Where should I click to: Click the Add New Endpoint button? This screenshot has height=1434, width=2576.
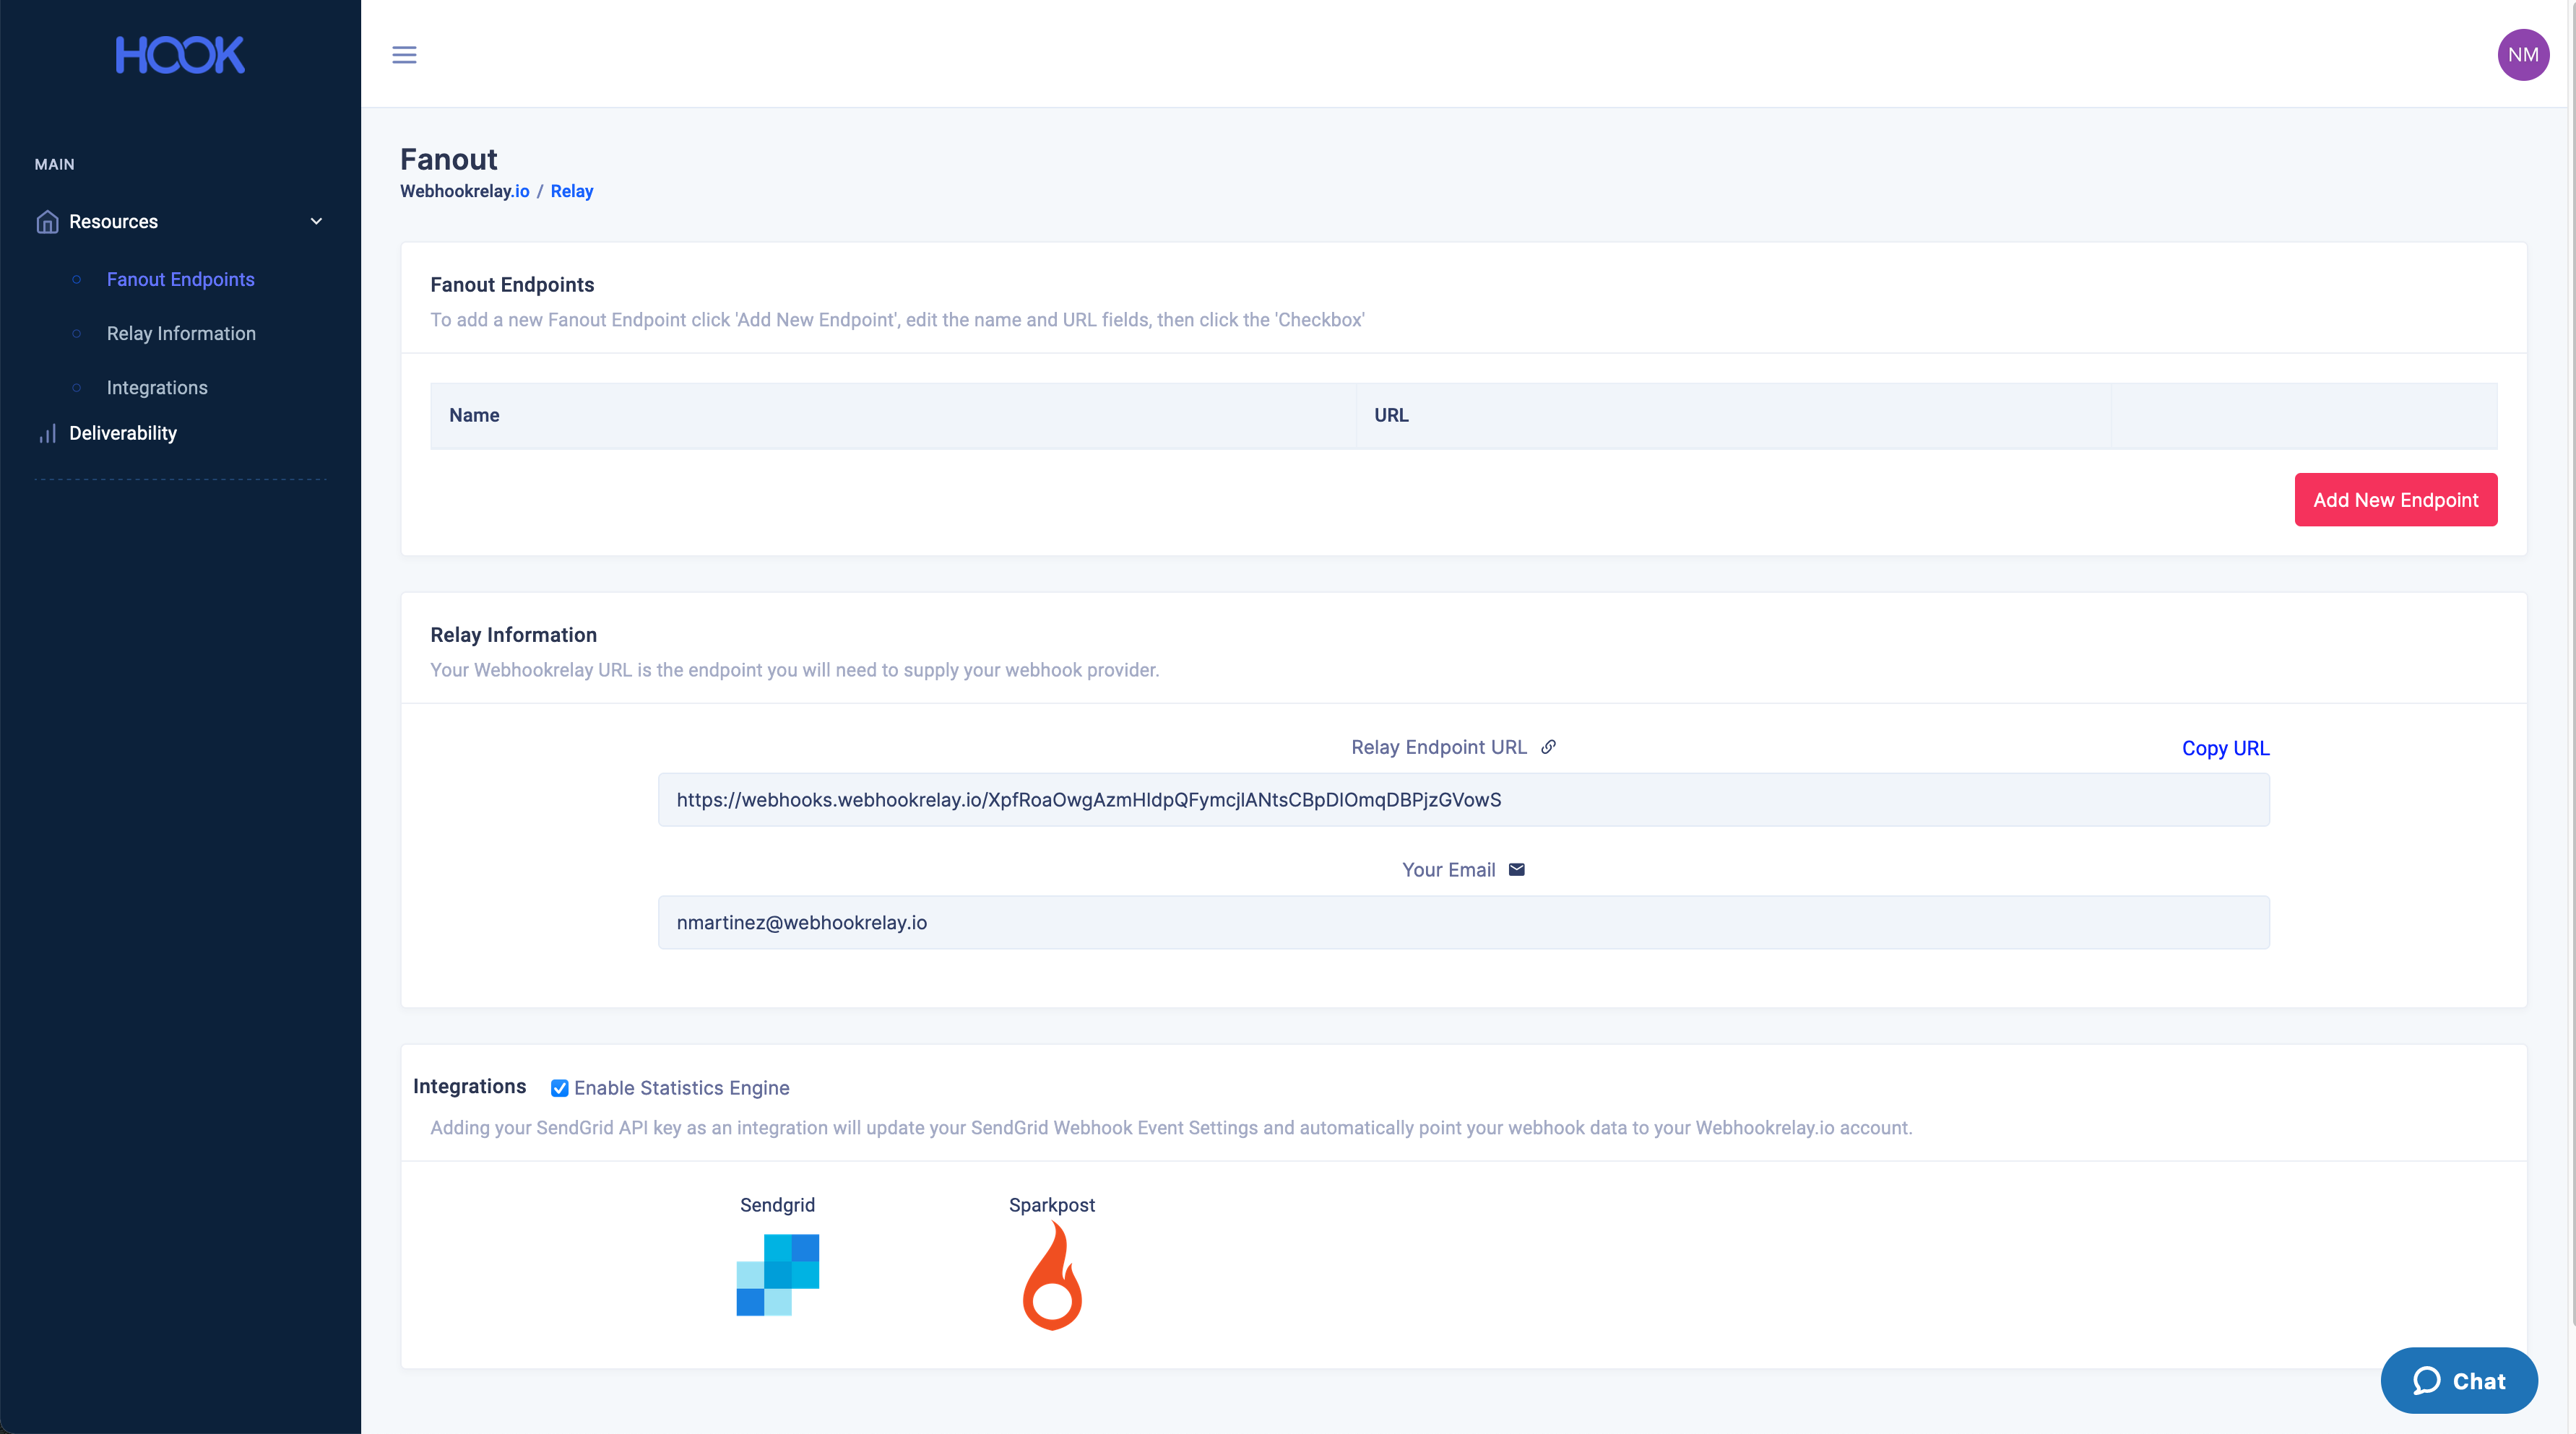click(x=2395, y=499)
